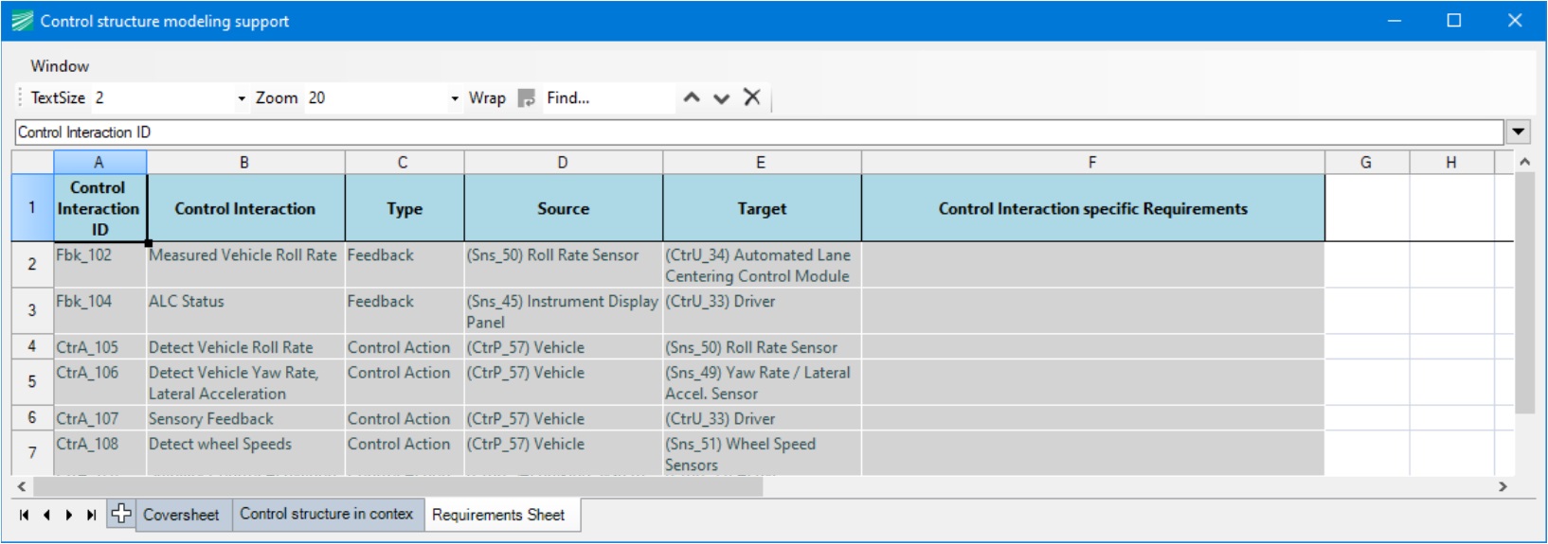The image size is (1548, 544).
Task: Click the app icon in the title bar
Action: pyautogui.click(x=22, y=21)
